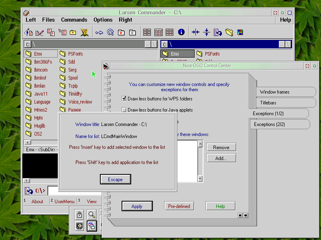Open the left panel C: drive selector
Screen dimensions: 321x240
tap(28, 44)
